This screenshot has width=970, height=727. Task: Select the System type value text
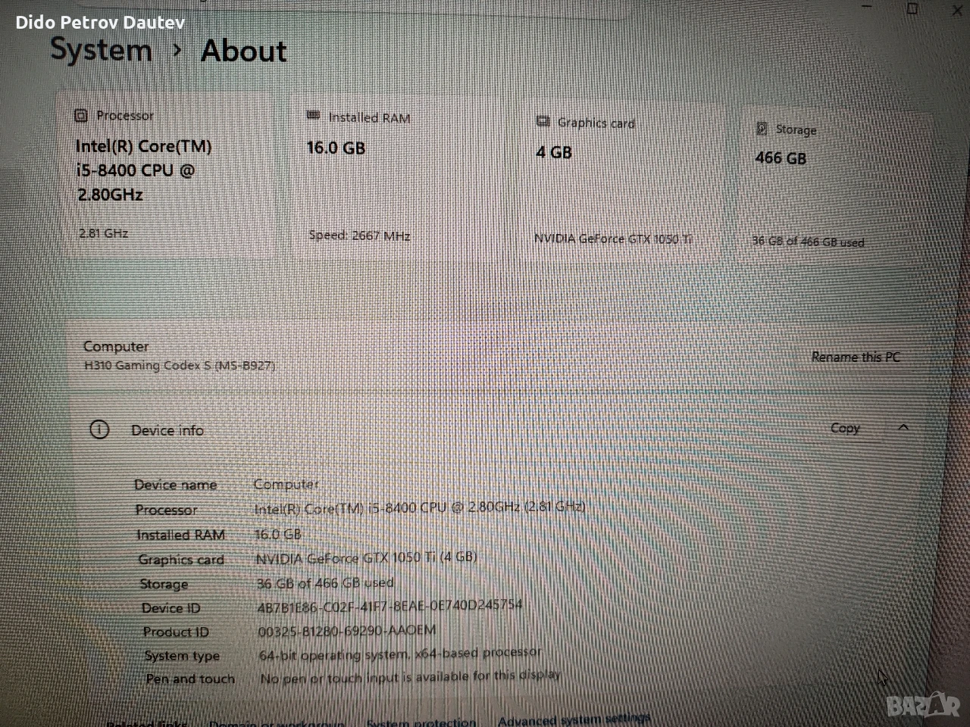400,653
